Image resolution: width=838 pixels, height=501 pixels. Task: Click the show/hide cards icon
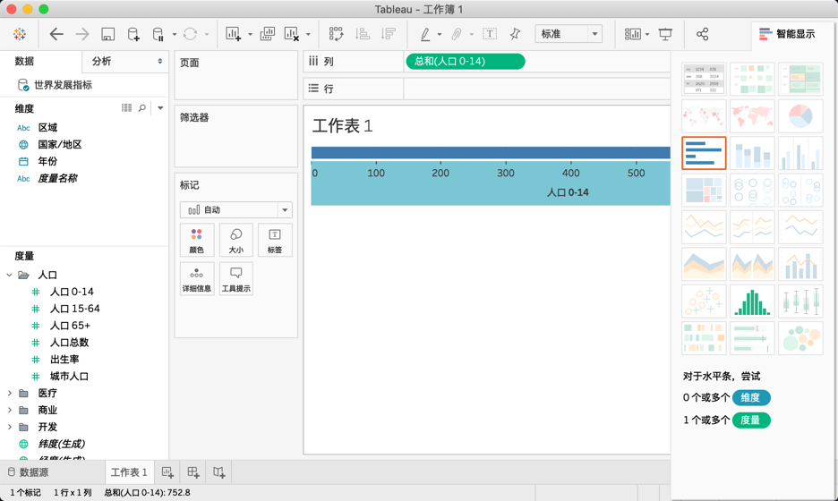pyautogui.click(x=633, y=34)
